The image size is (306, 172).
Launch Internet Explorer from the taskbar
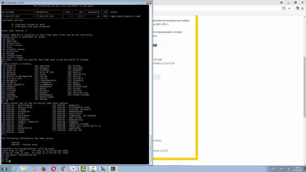point(14,169)
